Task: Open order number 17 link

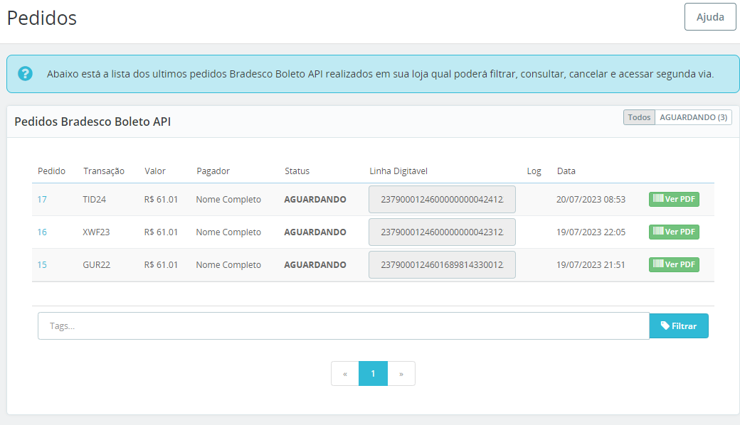Action: 42,199
